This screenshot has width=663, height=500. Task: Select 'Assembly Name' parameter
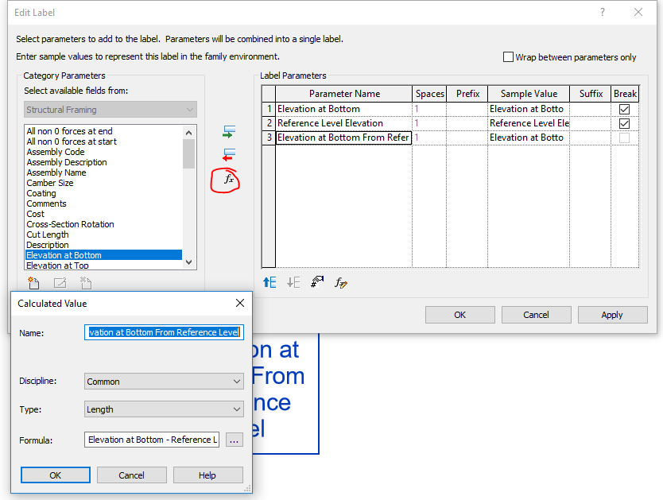pos(103,172)
